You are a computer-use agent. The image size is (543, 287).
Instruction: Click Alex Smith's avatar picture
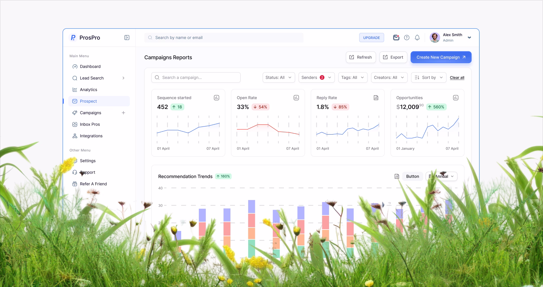click(x=435, y=37)
